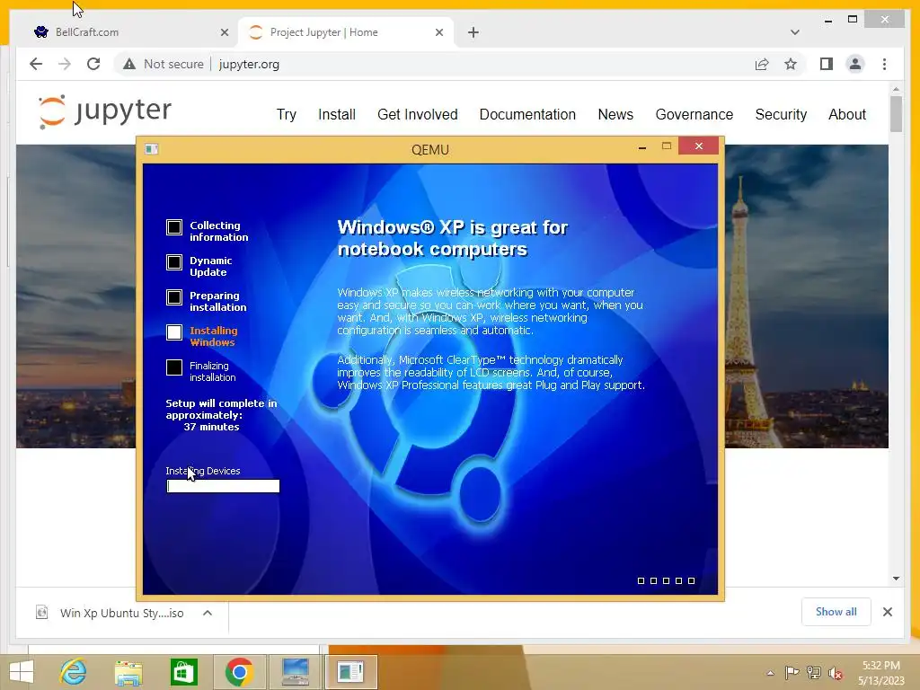Click the Installing Windows step box
The height and width of the screenshot is (690, 920).
click(x=174, y=332)
